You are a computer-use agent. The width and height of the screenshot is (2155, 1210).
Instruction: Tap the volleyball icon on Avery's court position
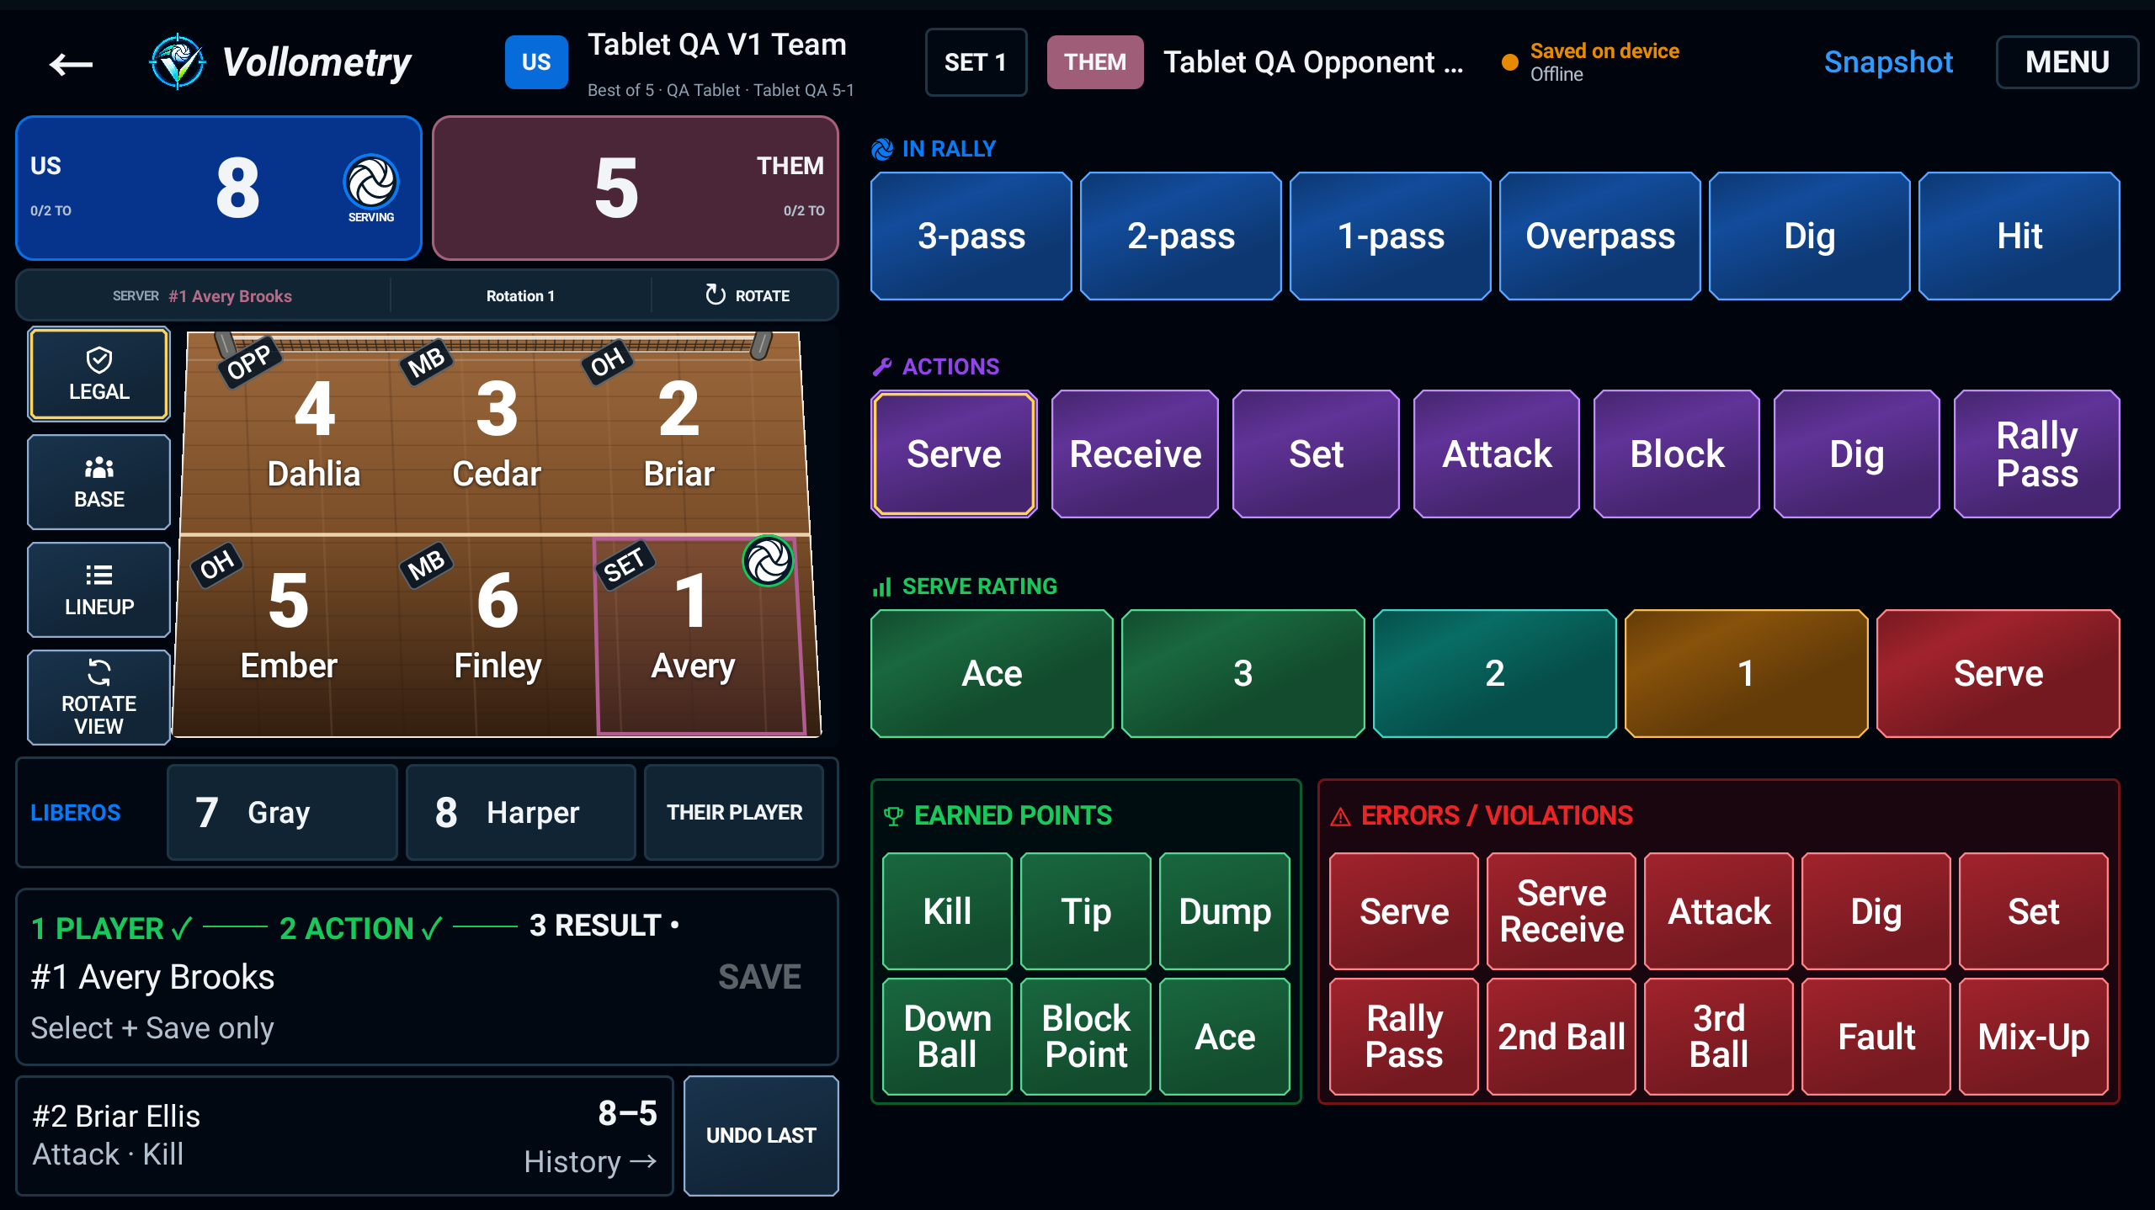coord(768,560)
